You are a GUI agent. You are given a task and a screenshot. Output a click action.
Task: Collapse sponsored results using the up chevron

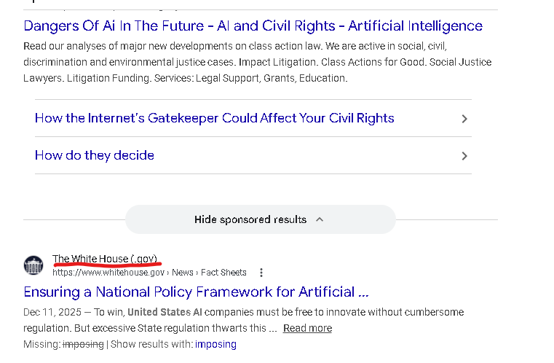pos(320,219)
